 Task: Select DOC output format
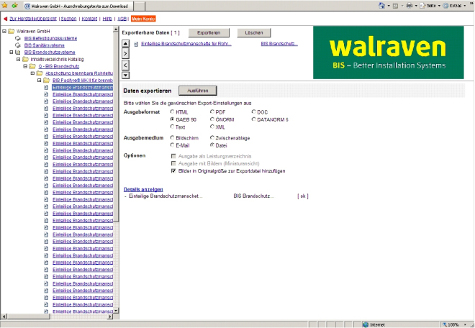(253, 111)
